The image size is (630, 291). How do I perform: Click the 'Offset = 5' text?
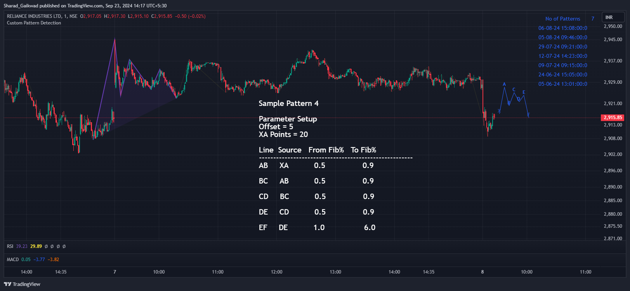[x=276, y=126]
